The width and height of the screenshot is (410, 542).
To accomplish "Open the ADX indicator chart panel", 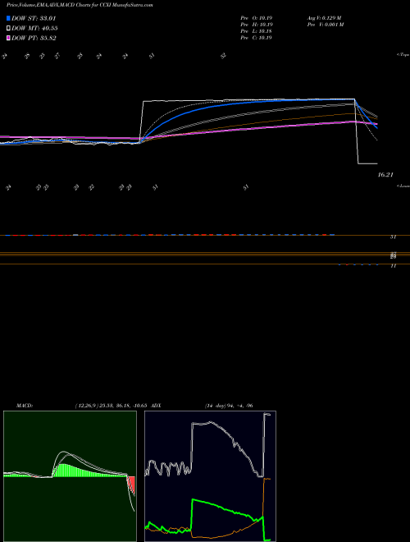I will click(x=210, y=476).
